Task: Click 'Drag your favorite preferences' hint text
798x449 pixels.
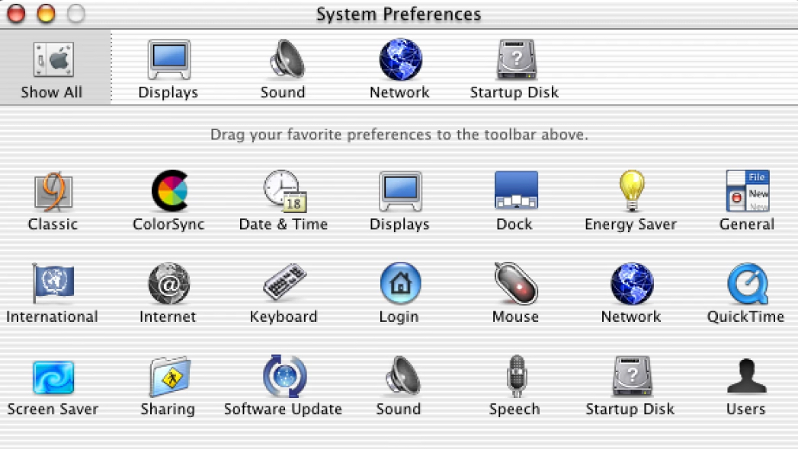Action: click(x=399, y=135)
